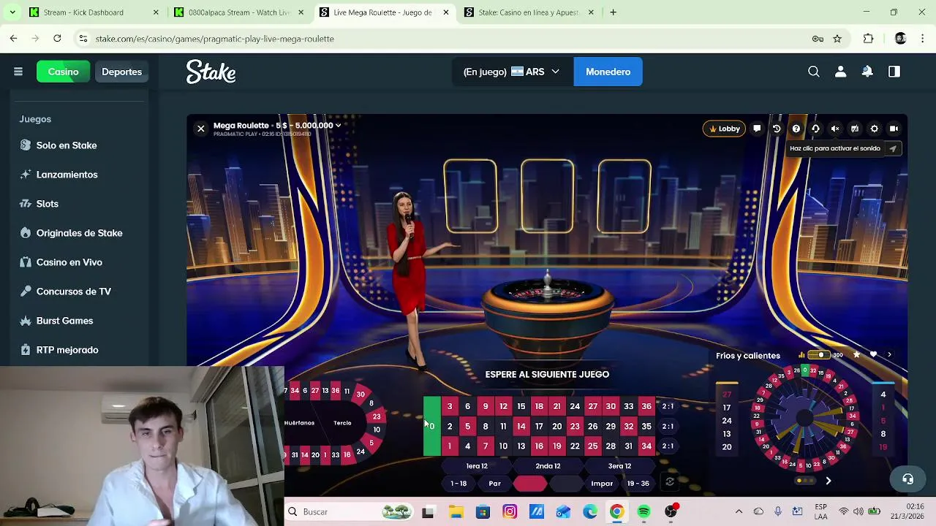
Task: Toggle the right sidebar panel icon
Action: coord(894,72)
